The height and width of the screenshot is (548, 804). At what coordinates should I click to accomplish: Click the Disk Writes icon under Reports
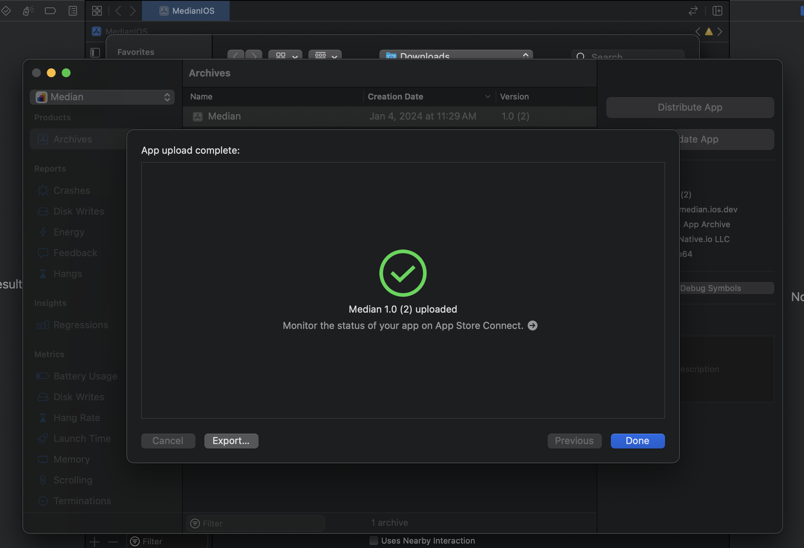43,211
